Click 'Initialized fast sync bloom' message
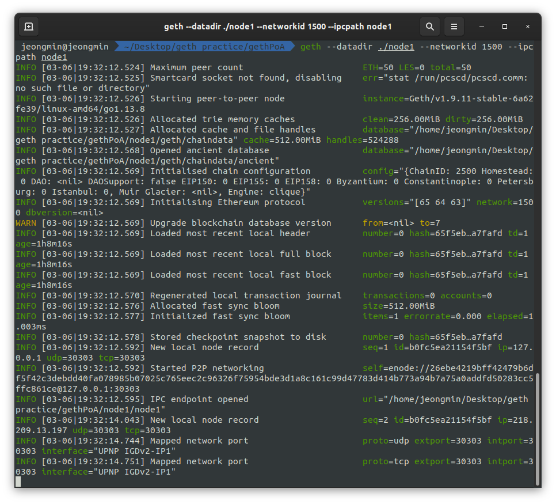The image size is (556, 504). 220,316
